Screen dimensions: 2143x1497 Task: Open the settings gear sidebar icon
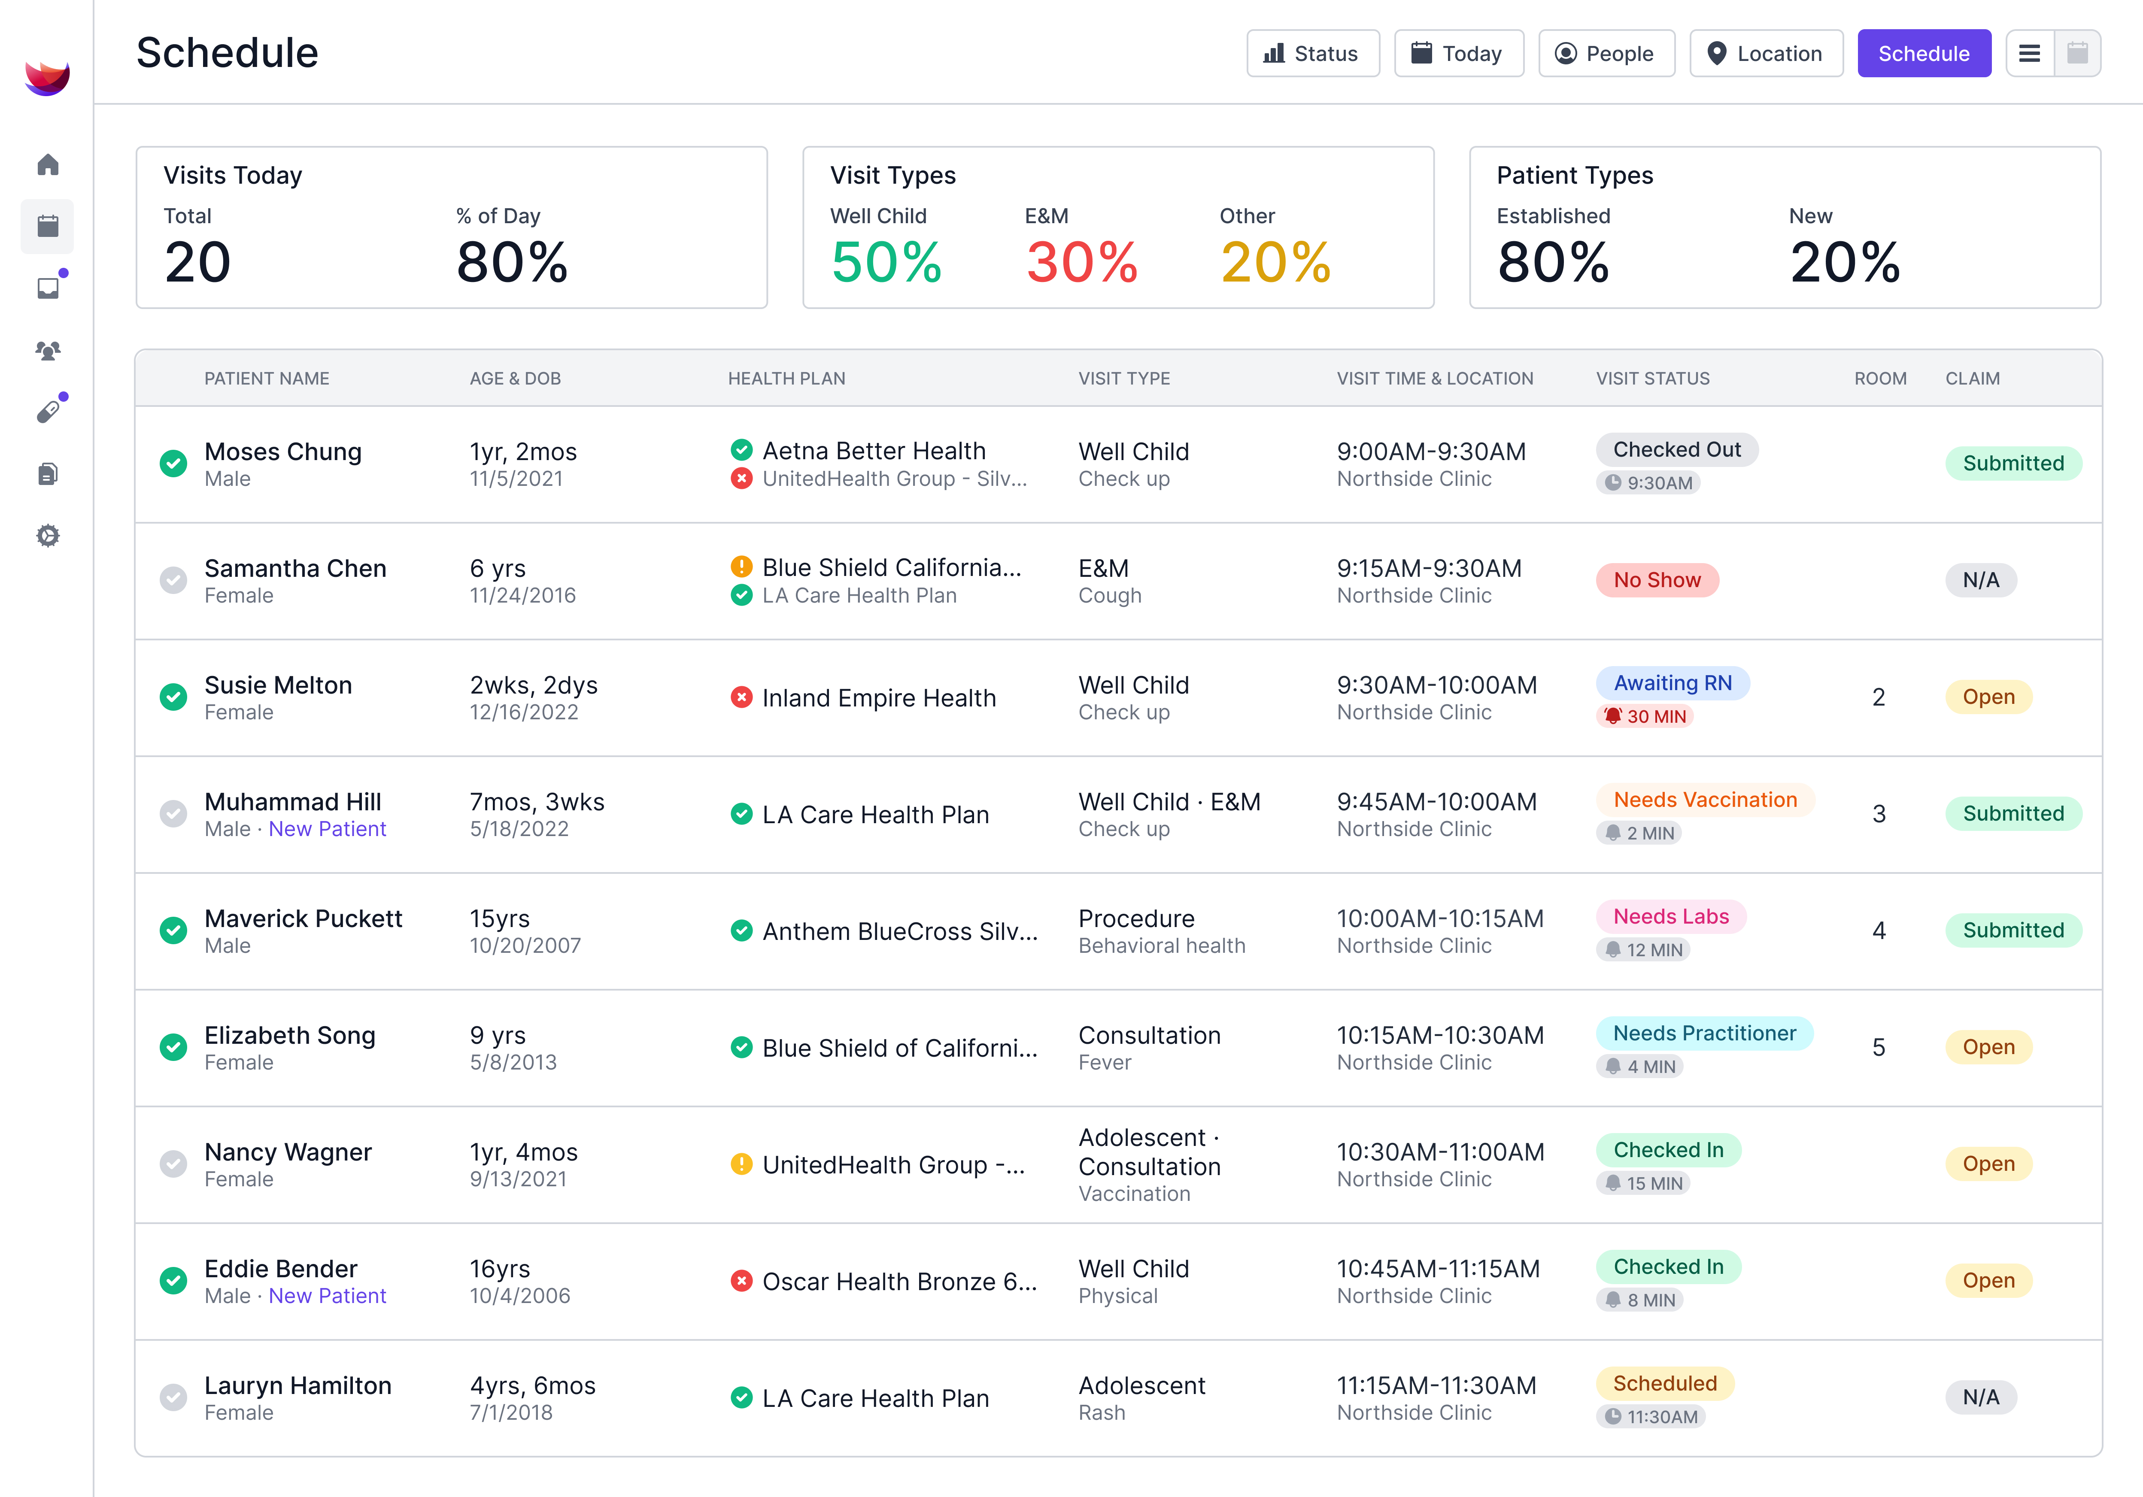(48, 536)
